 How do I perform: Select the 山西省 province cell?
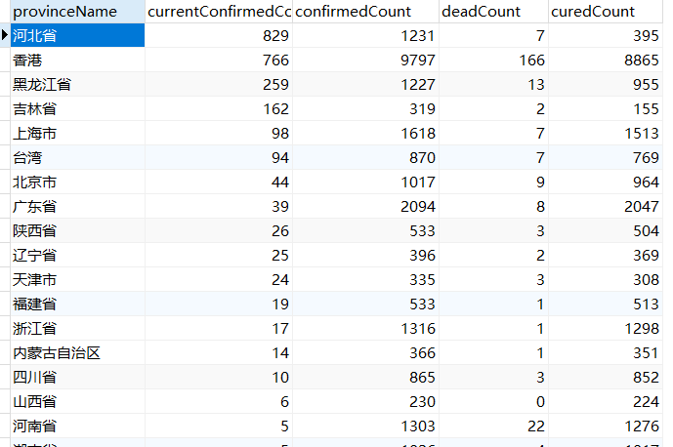coord(78,402)
